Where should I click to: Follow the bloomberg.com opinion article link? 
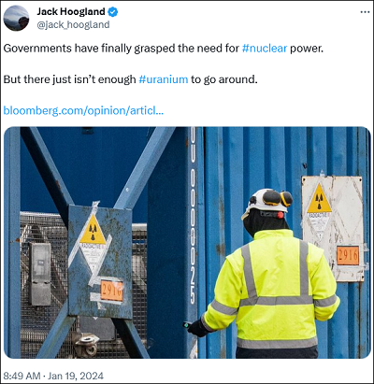tap(83, 110)
